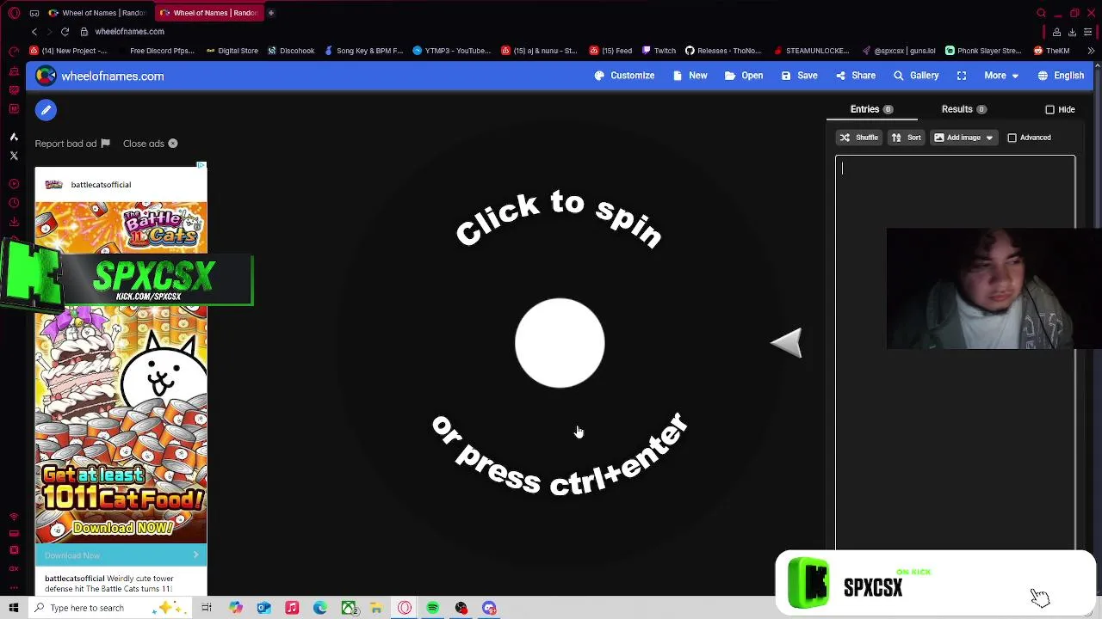Viewport: 1102px width, 619px height.
Task: Click inside the entries text box
Action: (955, 352)
